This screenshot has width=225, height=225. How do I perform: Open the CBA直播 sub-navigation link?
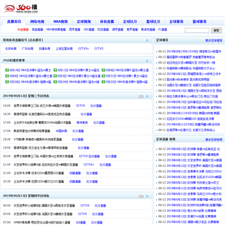[x=89, y=29]
